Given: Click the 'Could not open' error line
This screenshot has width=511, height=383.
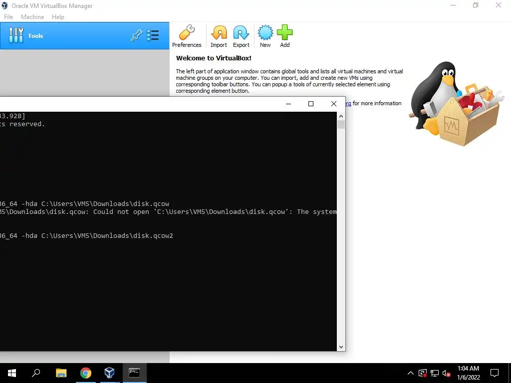Looking at the screenshot, I should pyautogui.click(x=169, y=211).
